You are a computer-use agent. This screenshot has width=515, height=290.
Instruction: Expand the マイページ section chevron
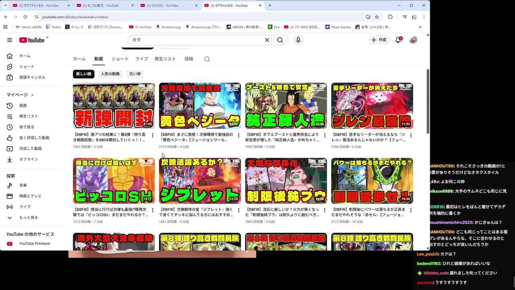click(x=32, y=95)
